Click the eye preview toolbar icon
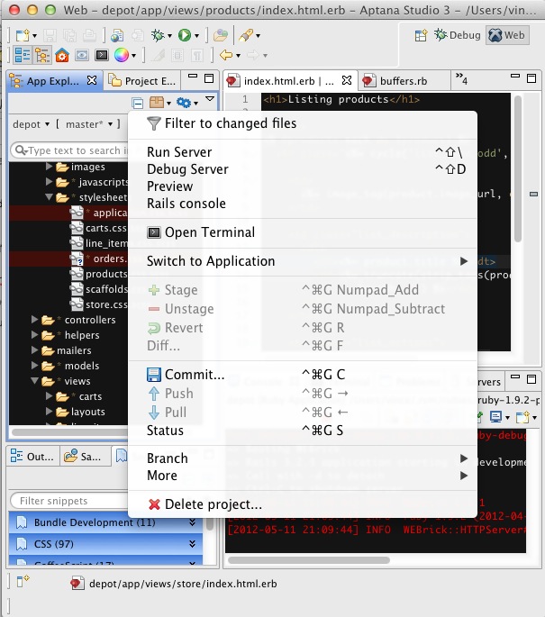The height and width of the screenshot is (617, 545). pyautogui.click(x=82, y=55)
